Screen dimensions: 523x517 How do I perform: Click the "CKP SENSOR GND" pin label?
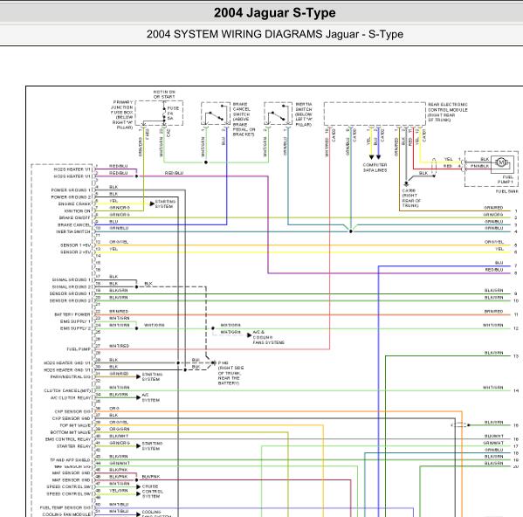71,418
